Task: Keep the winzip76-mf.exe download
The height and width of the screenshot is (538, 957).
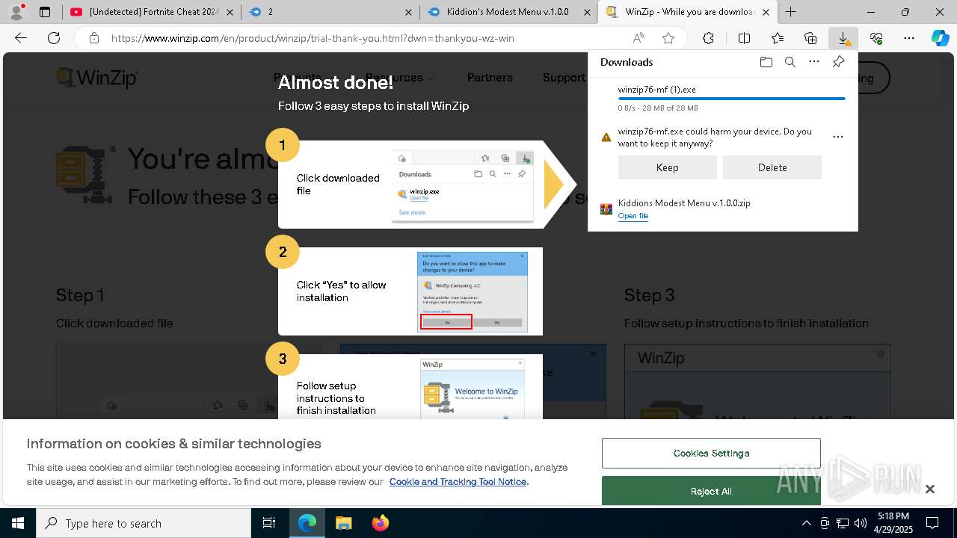Action: coord(667,167)
